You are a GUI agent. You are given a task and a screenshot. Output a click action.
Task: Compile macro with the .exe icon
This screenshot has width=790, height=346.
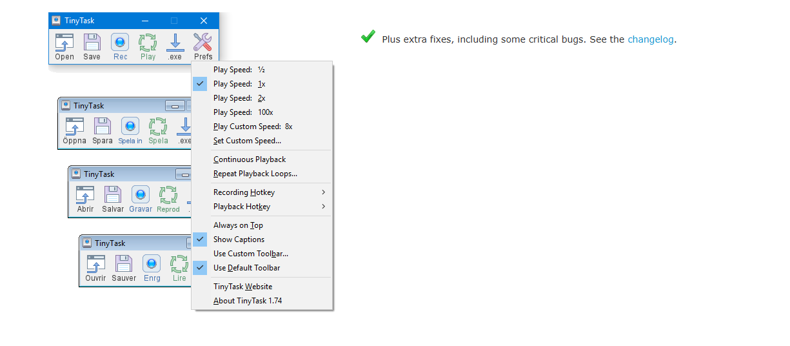click(x=175, y=43)
